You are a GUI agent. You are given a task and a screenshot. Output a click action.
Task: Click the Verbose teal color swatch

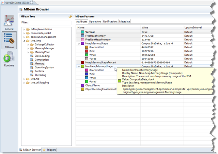82,32
